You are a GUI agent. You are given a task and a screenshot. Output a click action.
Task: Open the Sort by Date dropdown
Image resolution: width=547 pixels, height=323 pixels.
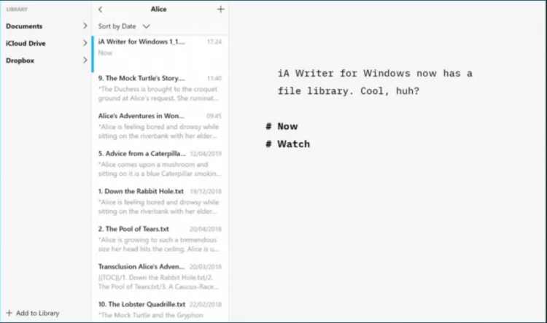124,26
